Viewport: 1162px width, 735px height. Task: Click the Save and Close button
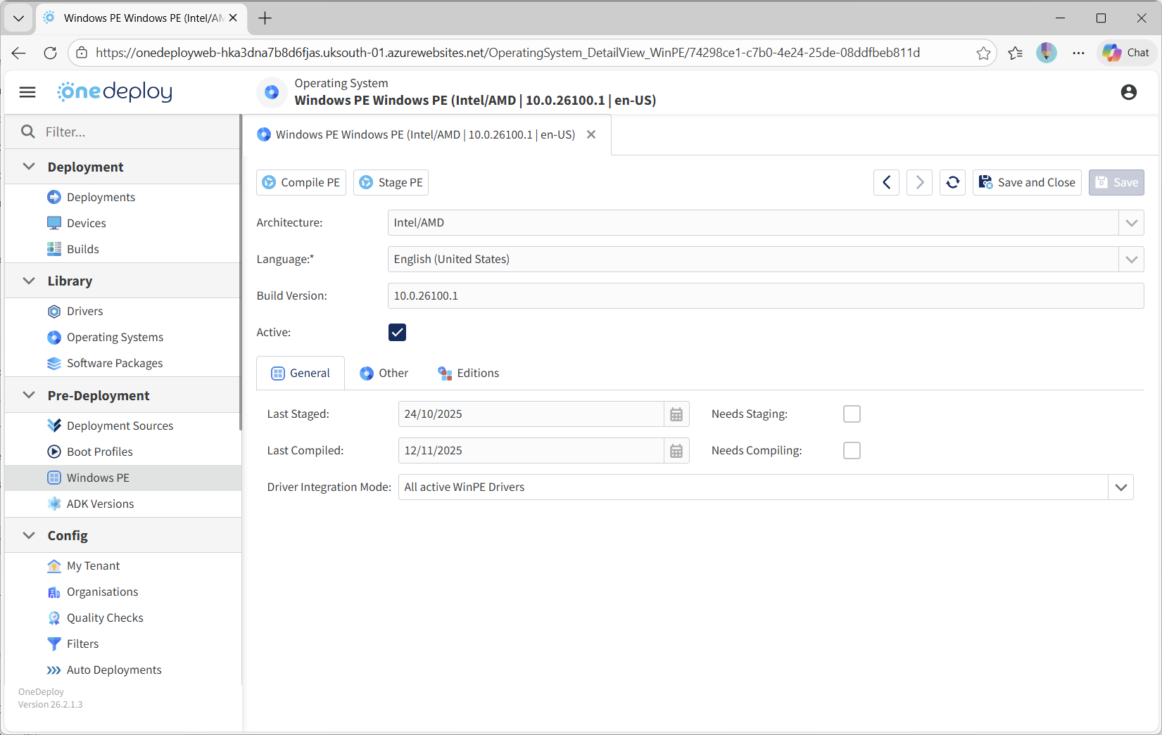(1027, 182)
